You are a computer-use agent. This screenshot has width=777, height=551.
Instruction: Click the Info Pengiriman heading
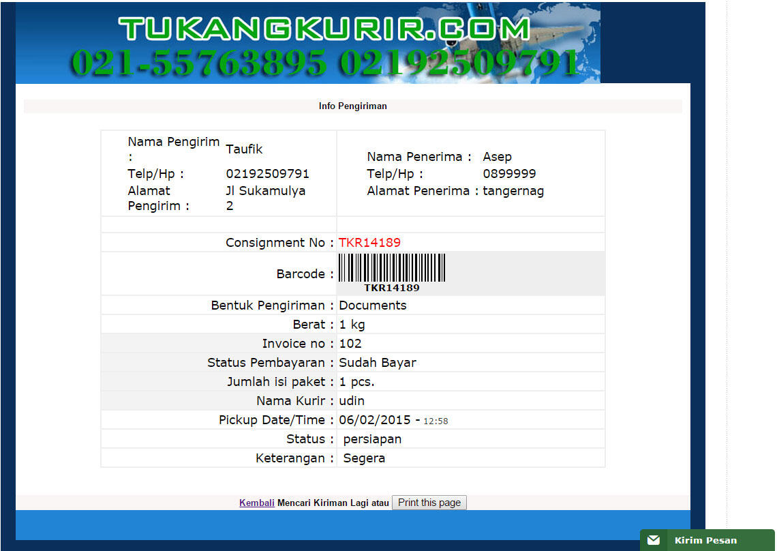tap(353, 106)
